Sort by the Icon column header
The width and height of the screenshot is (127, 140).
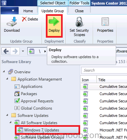pyautogui.click(x=88, y=79)
